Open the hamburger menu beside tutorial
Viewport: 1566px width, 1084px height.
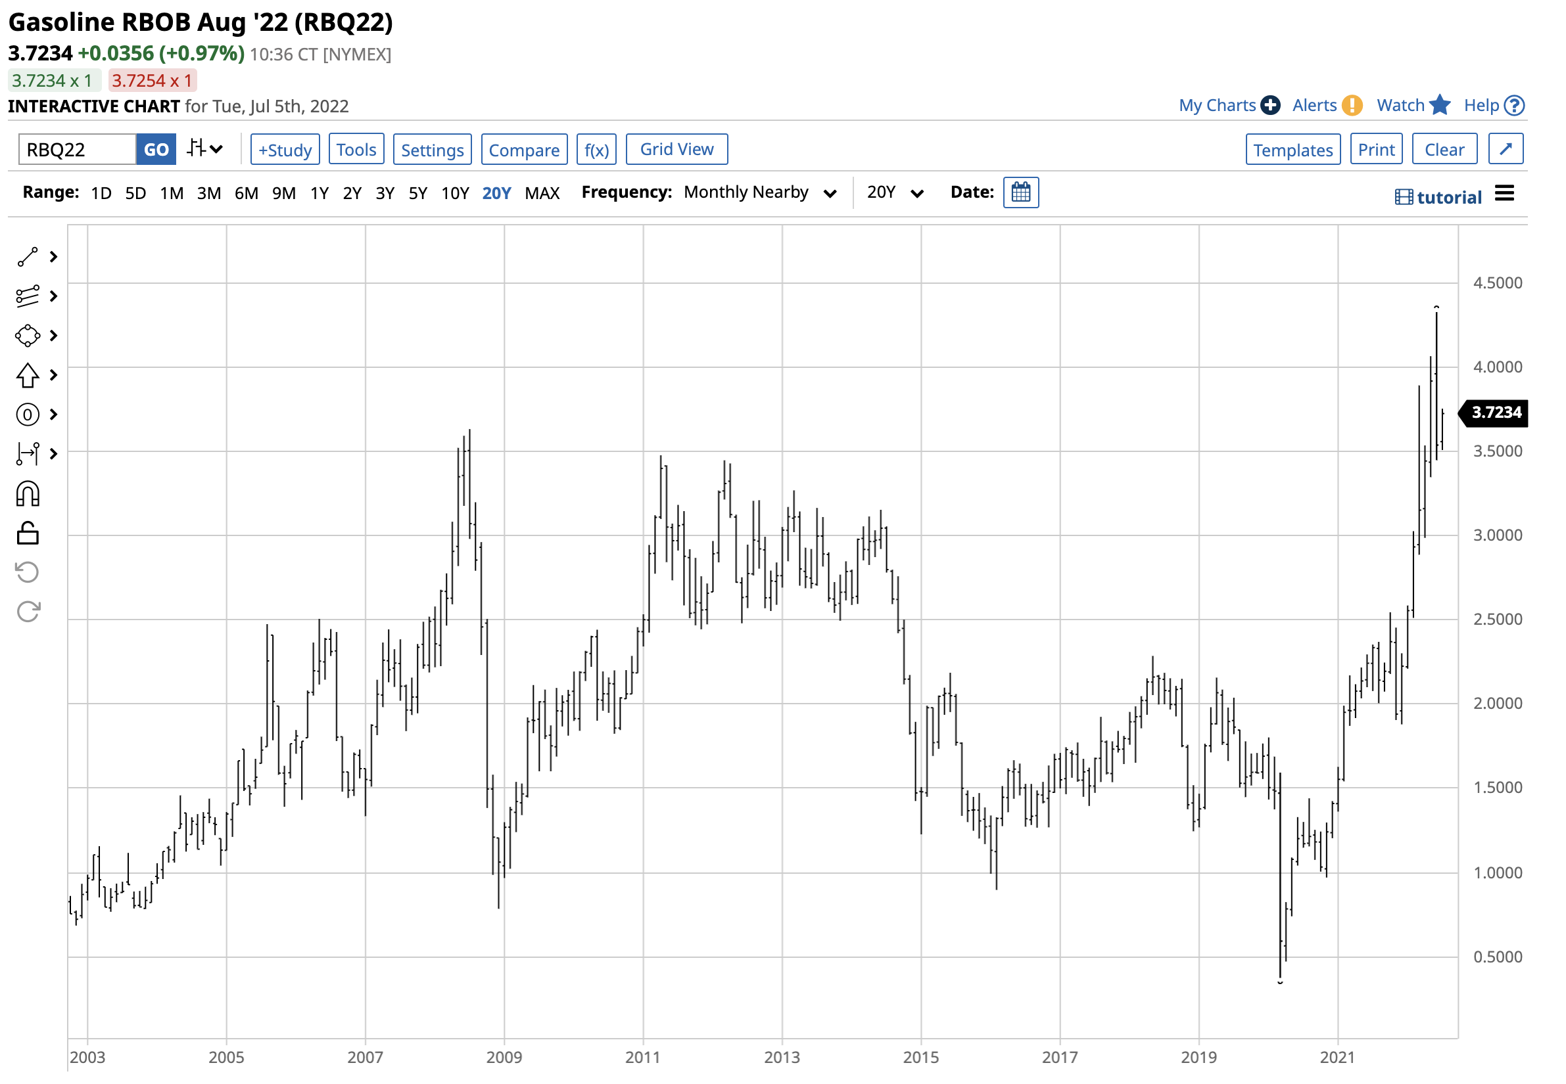[1505, 194]
